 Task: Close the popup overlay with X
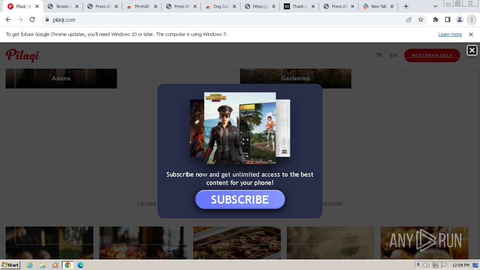(472, 50)
